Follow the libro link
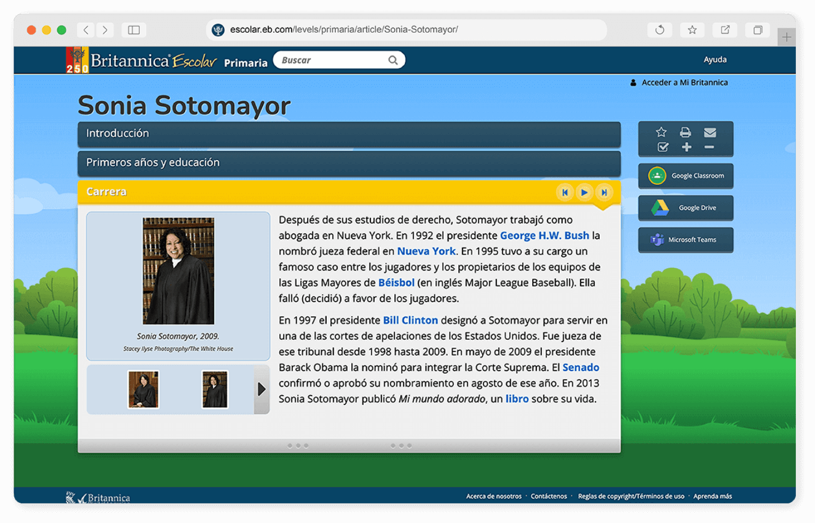This screenshot has width=815, height=523. (x=517, y=399)
